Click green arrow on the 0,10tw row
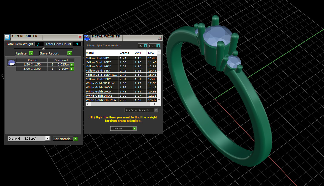 [72, 69]
